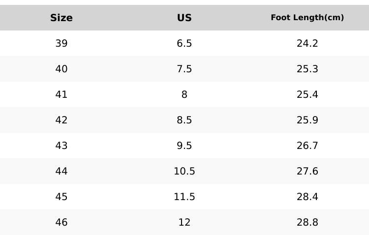Click US size 7.5 cell
This screenshot has height=235, width=369.
184,69
